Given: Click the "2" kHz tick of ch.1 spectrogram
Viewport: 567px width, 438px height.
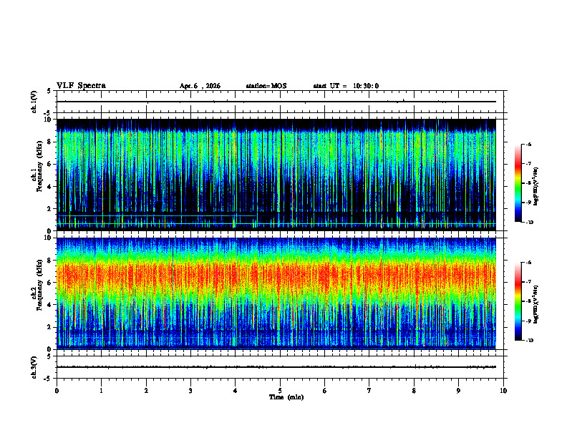Looking at the screenshot, I should tap(49, 208).
